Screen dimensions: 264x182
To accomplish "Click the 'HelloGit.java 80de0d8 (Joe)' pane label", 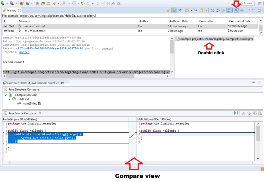I will (20, 119).
